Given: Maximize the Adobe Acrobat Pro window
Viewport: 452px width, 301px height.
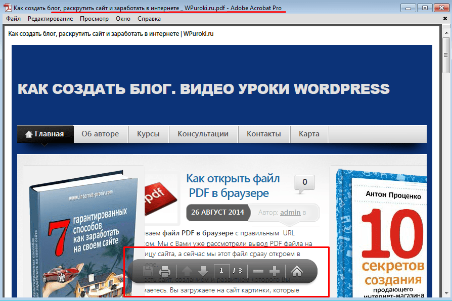Looking at the screenshot, I should pyautogui.click(x=425, y=8).
